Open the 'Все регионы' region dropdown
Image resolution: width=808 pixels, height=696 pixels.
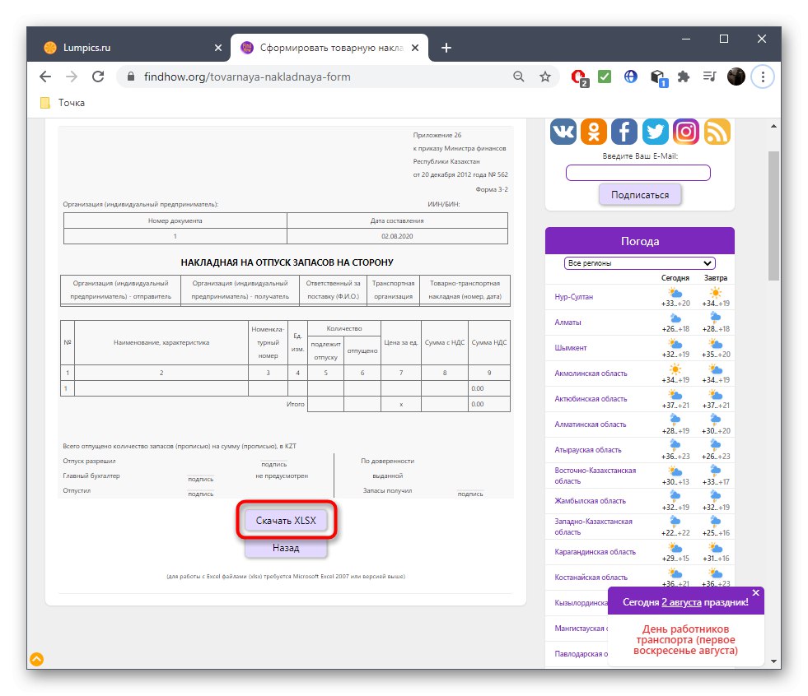[x=639, y=262]
